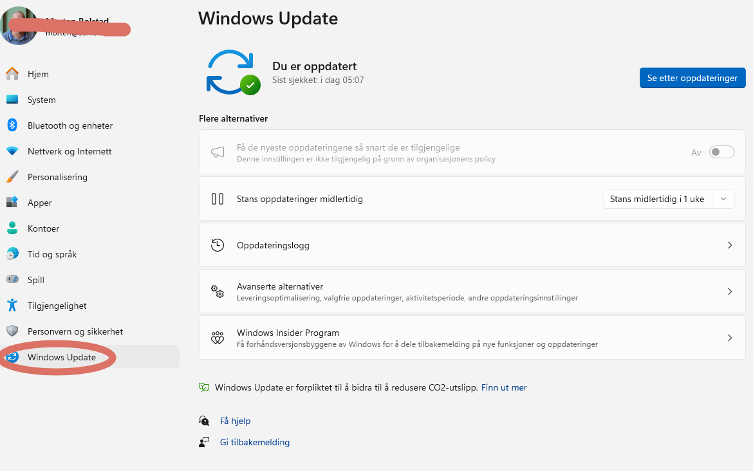Open the Finn ut mer link
Image resolution: width=753 pixels, height=471 pixels.
[504, 387]
